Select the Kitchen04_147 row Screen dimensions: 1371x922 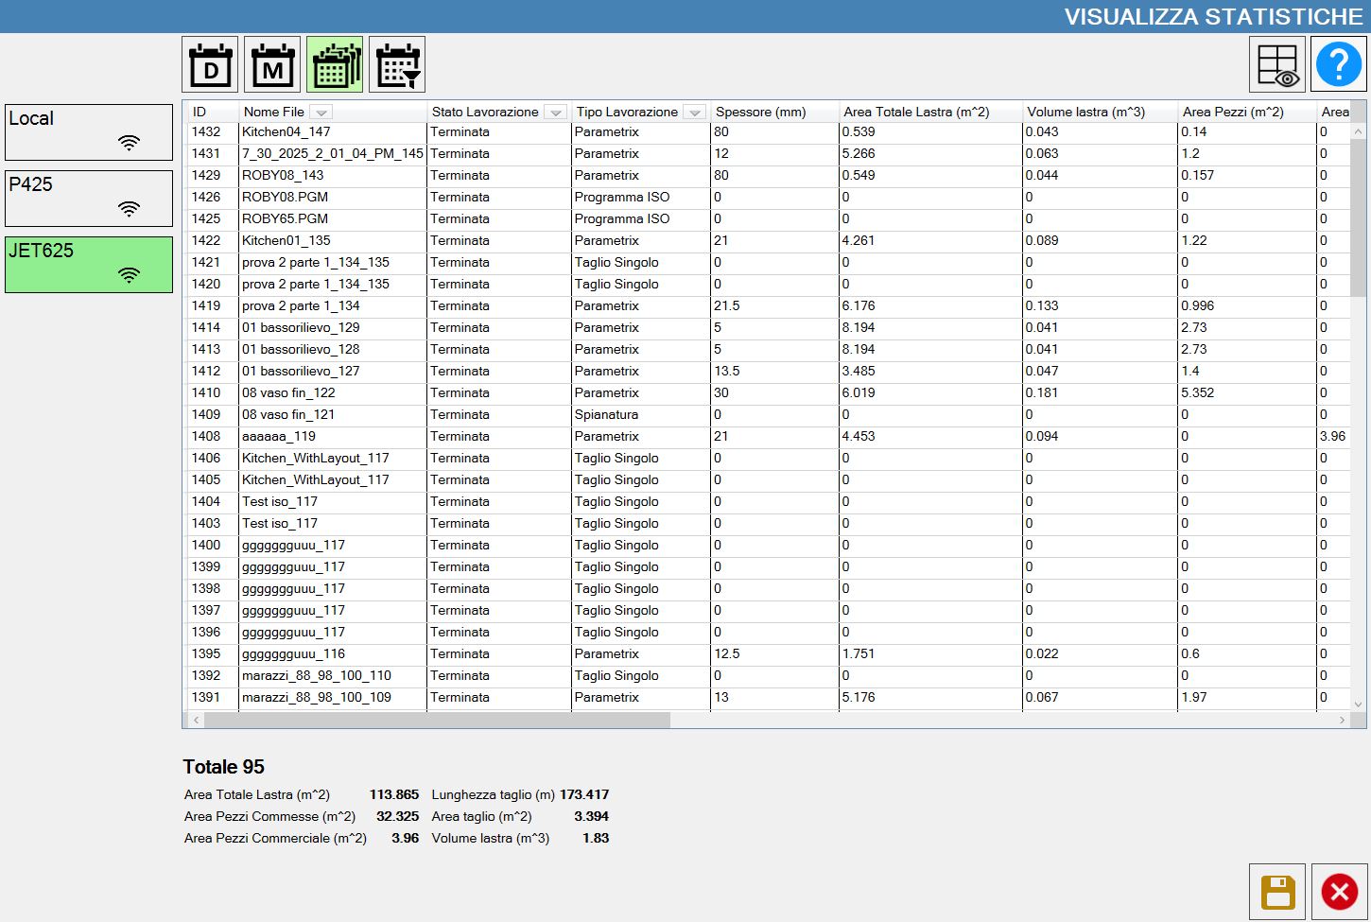pyautogui.click(x=766, y=132)
